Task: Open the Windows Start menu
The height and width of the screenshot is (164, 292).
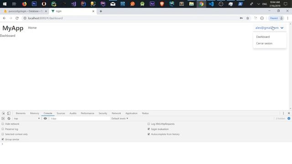Action: point(5,4)
